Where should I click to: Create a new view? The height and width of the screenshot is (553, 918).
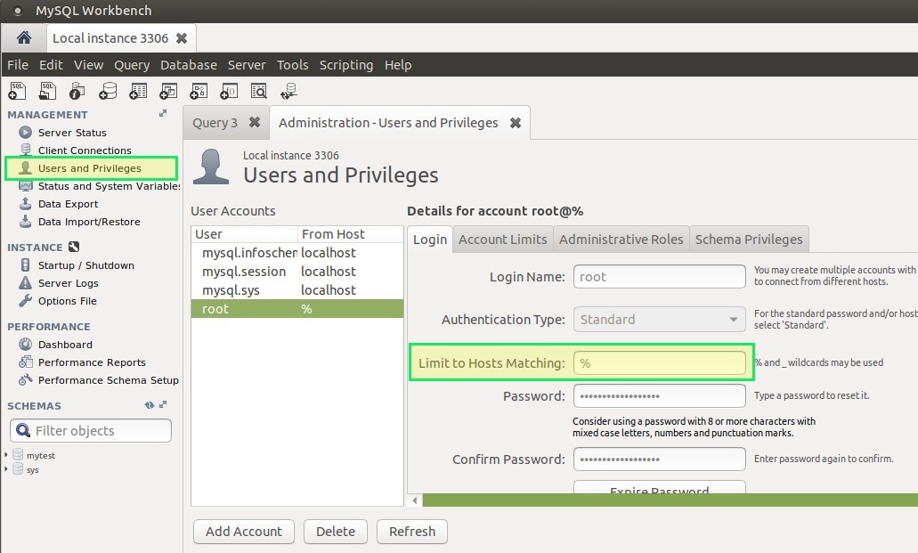tap(168, 90)
